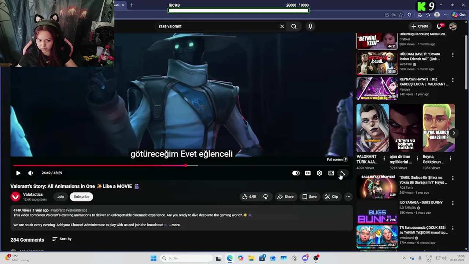Screen dimensions: 469x264
Task: Click the Clip scissors button
Action: [x=332, y=197]
